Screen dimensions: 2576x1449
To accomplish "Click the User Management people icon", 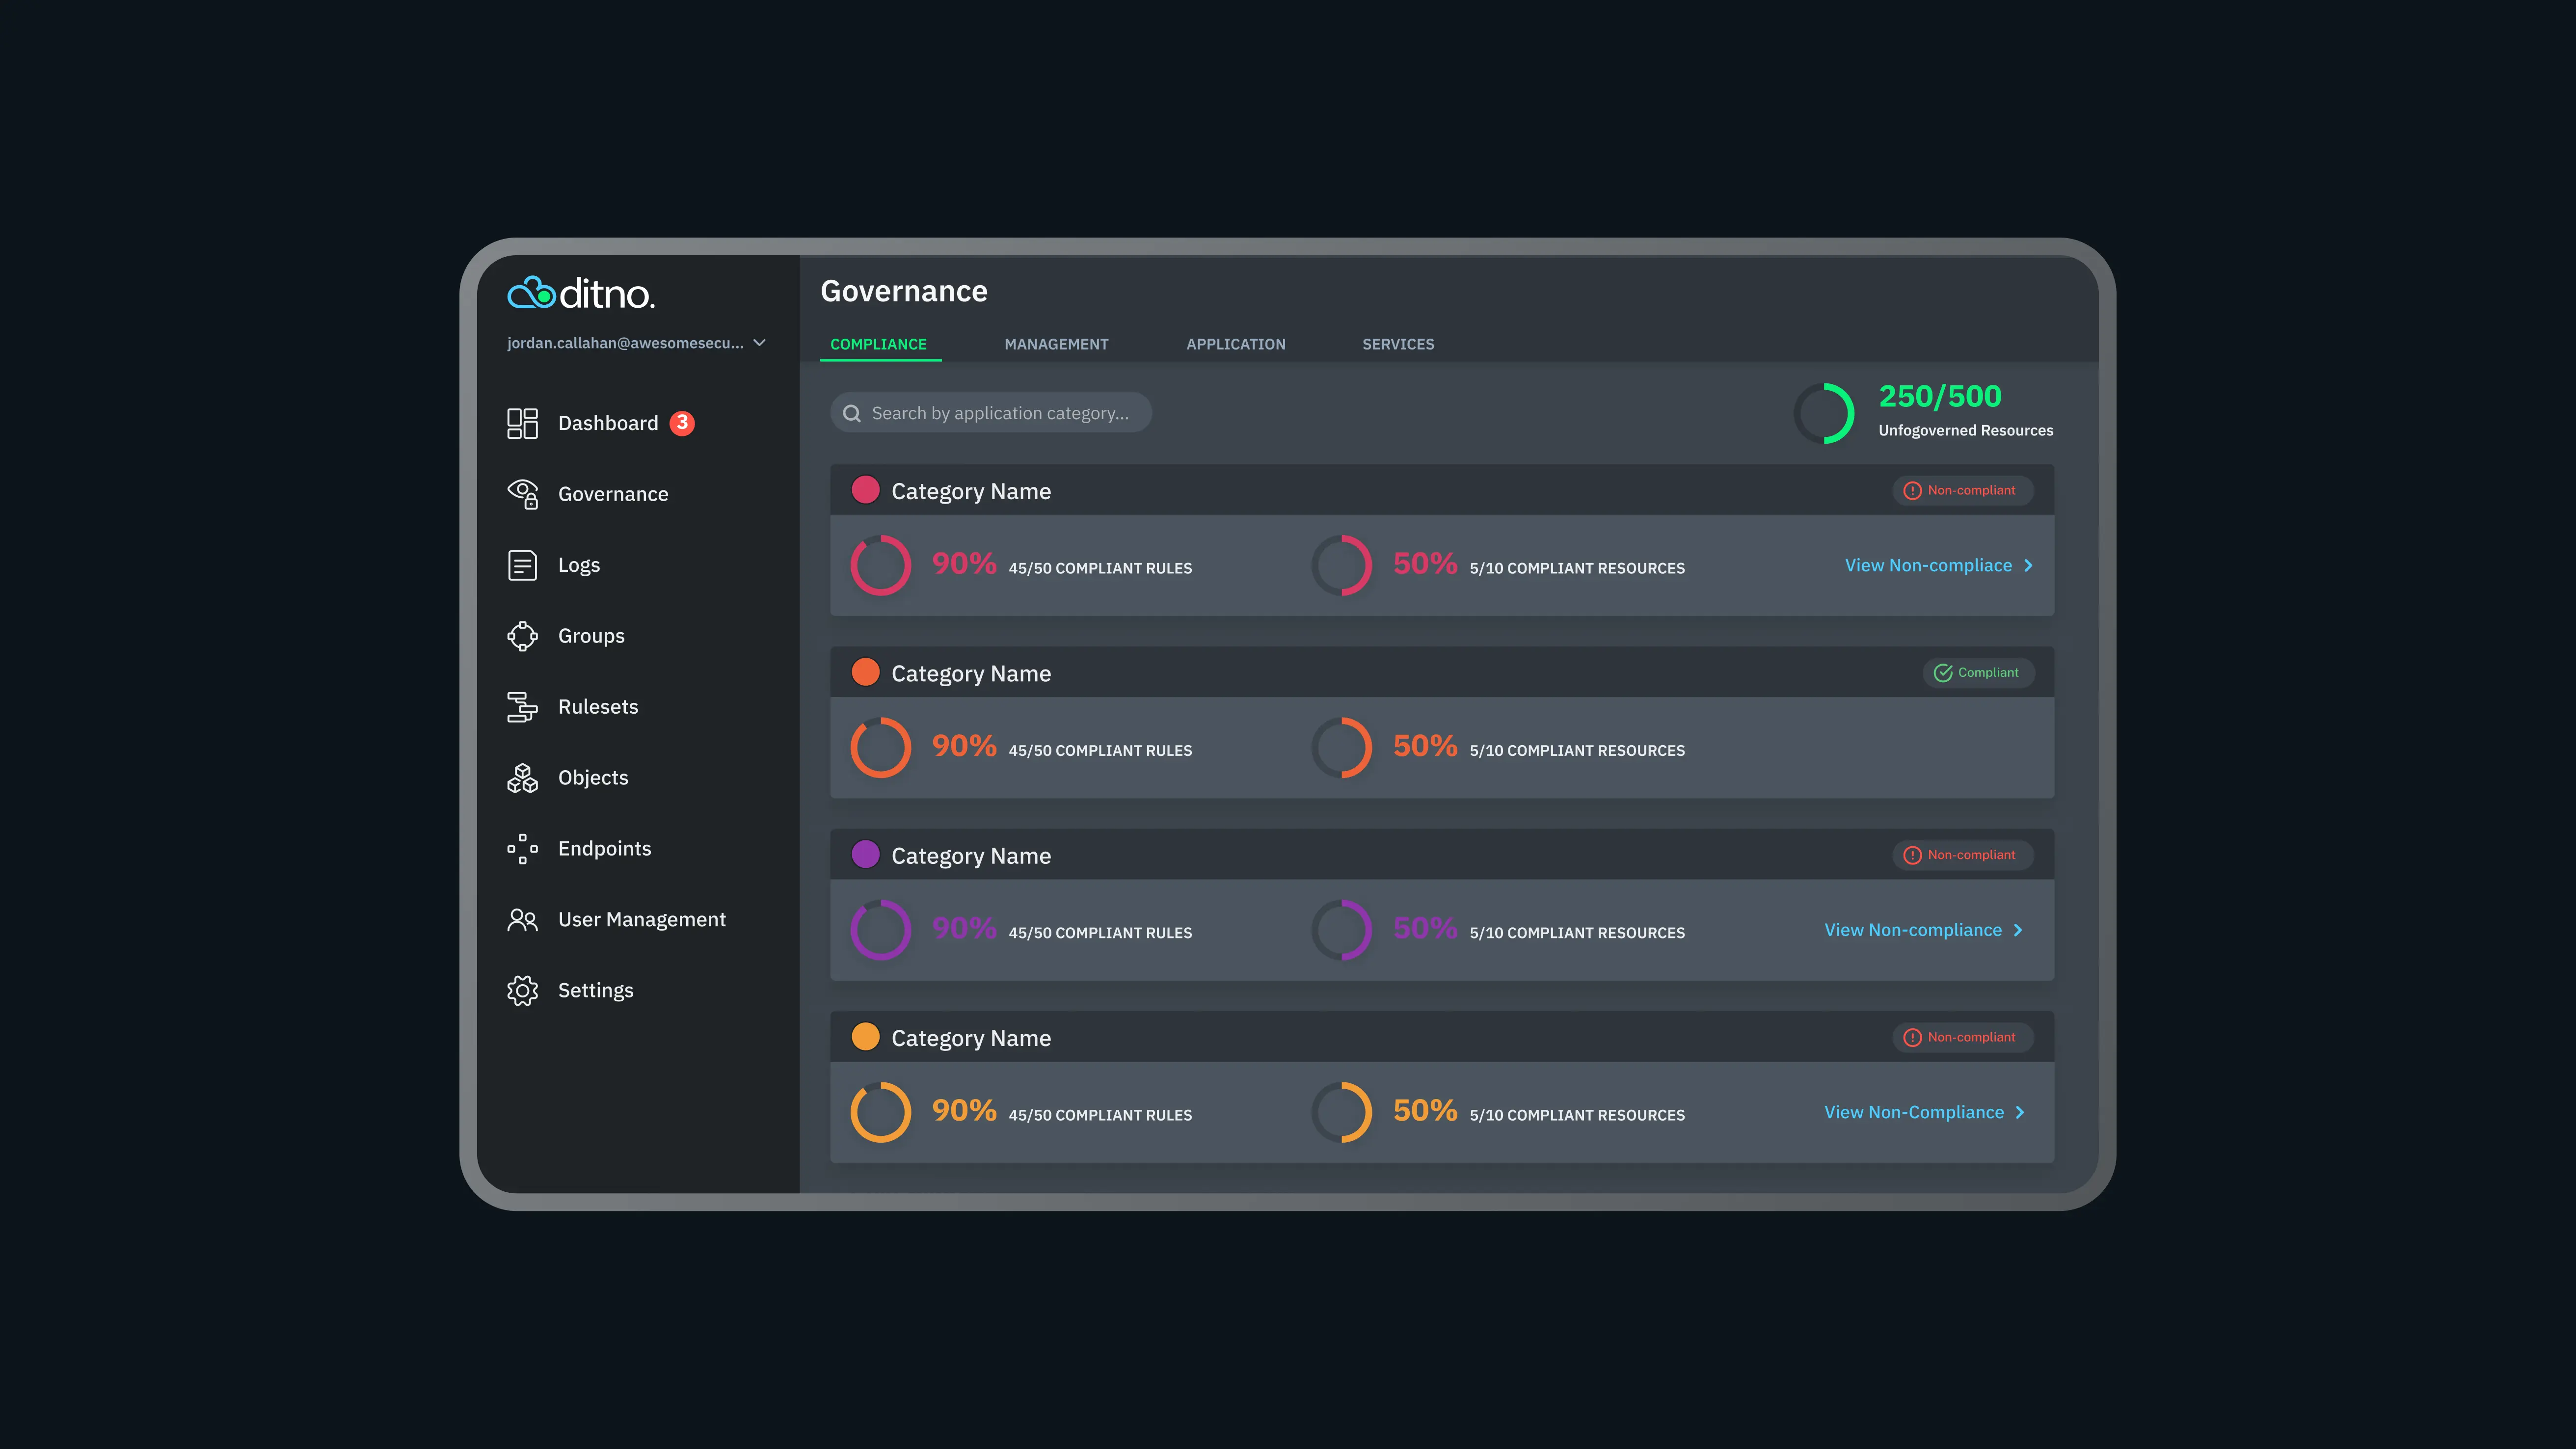I will (522, 919).
